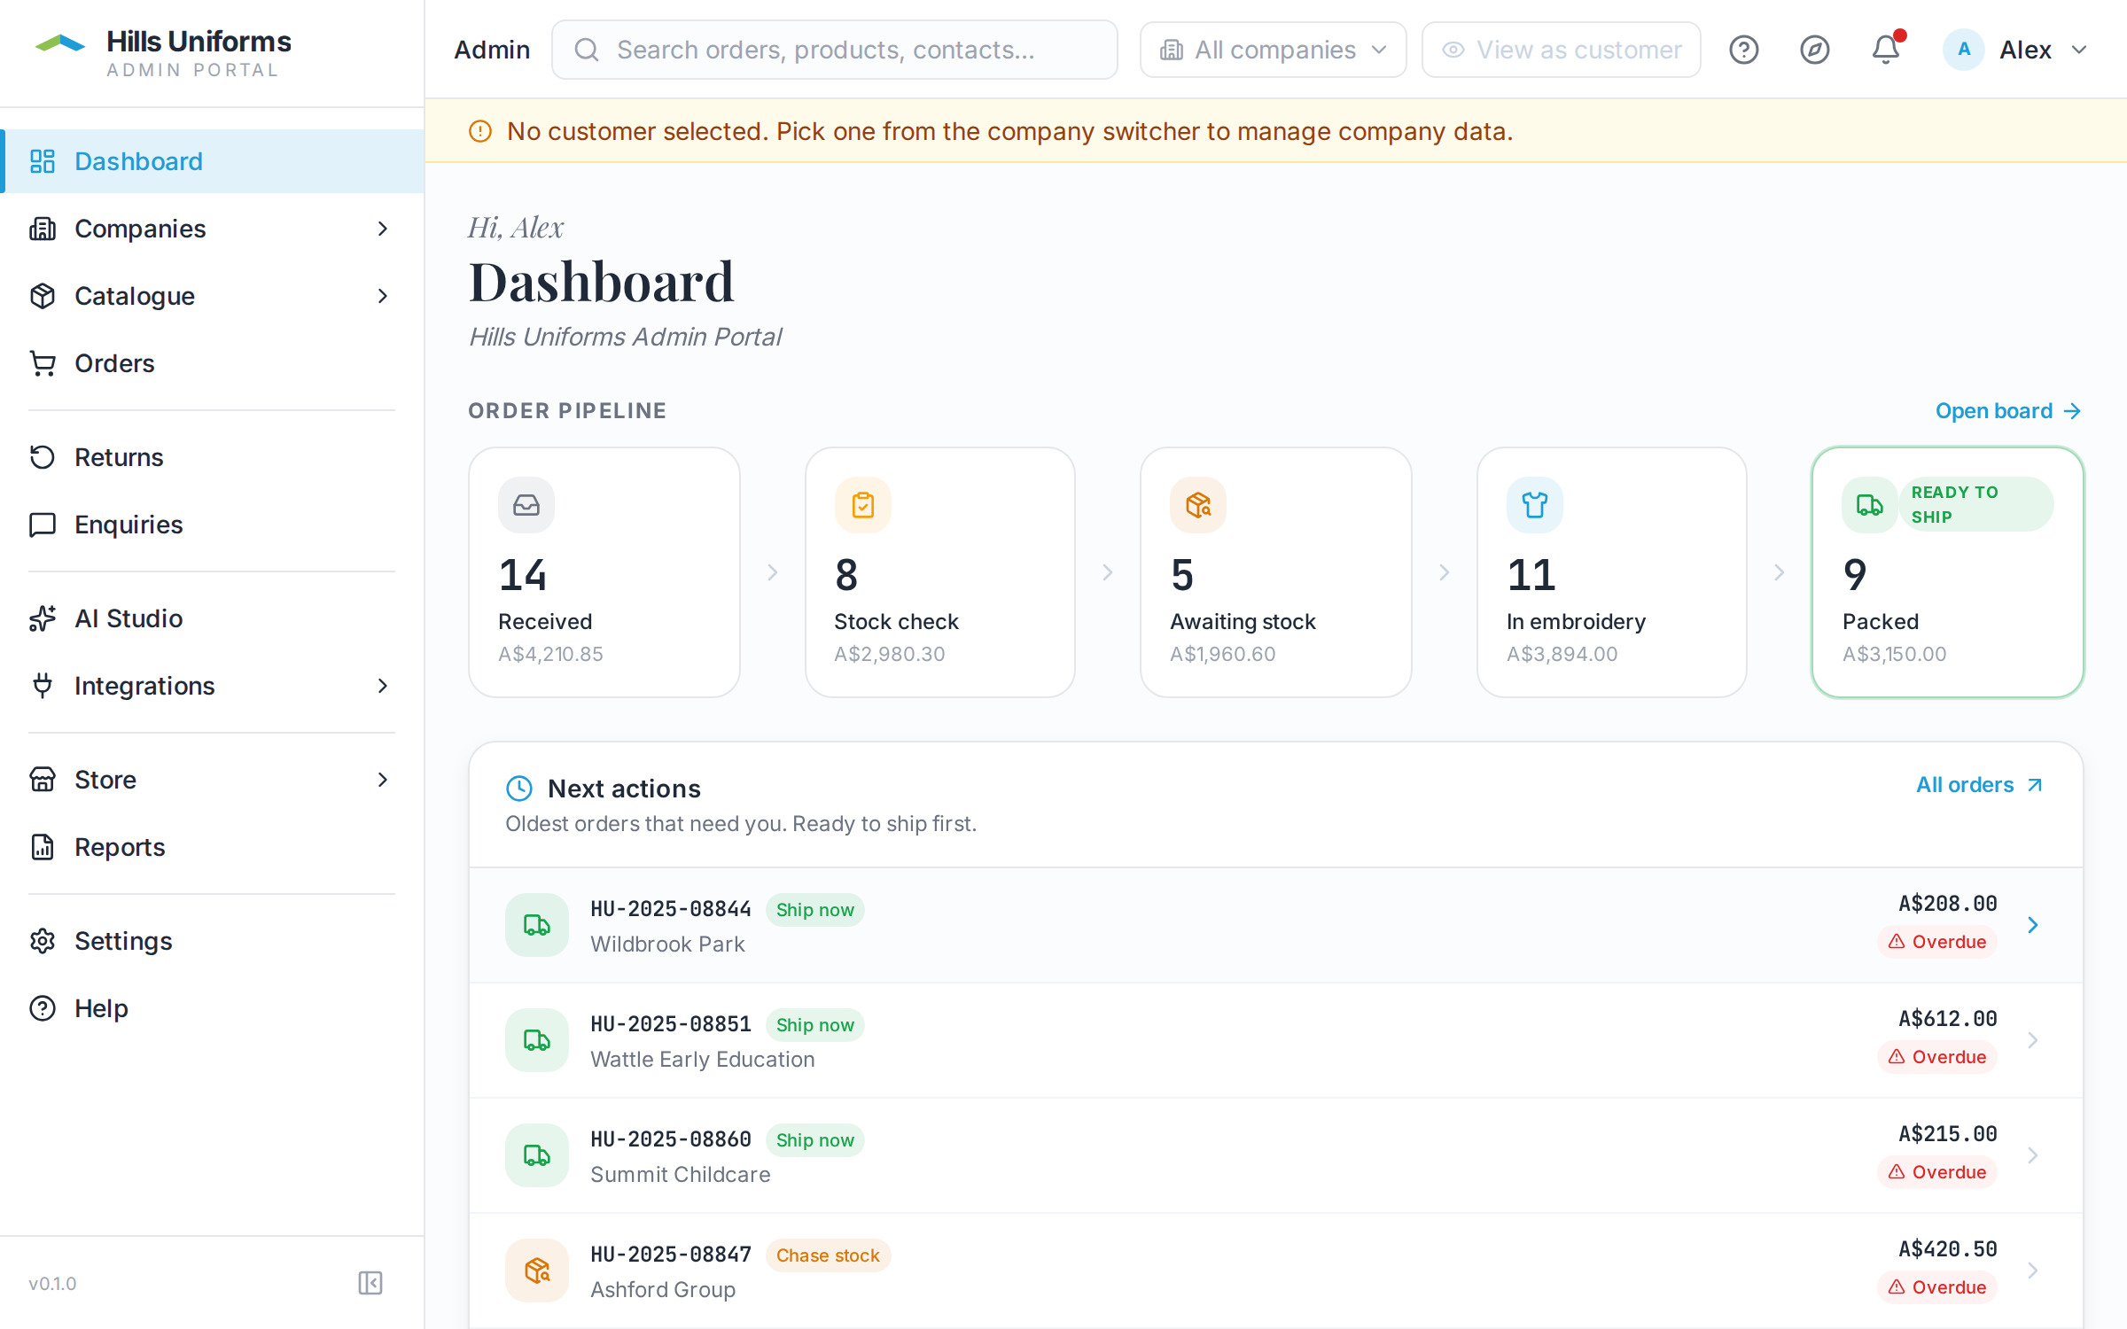The width and height of the screenshot is (2127, 1329).
Task: Open the All companies dropdown
Action: pyautogui.click(x=1273, y=50)
